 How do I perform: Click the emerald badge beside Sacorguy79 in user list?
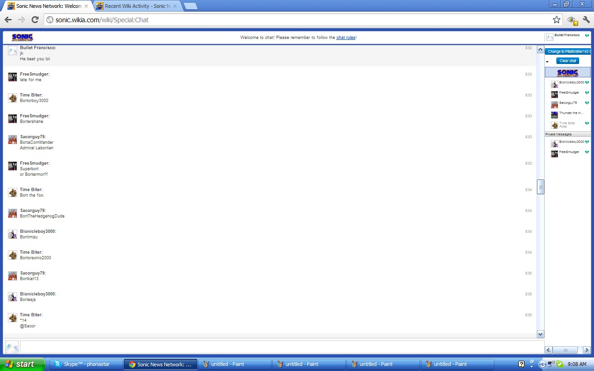(x=587, y=103)
